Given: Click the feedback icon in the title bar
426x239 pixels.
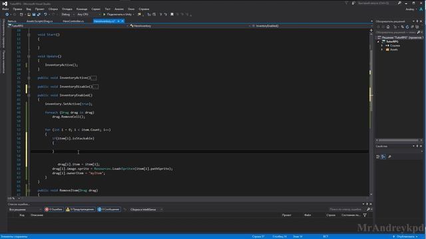Looking at the screenshot, I should pos(353,3).
